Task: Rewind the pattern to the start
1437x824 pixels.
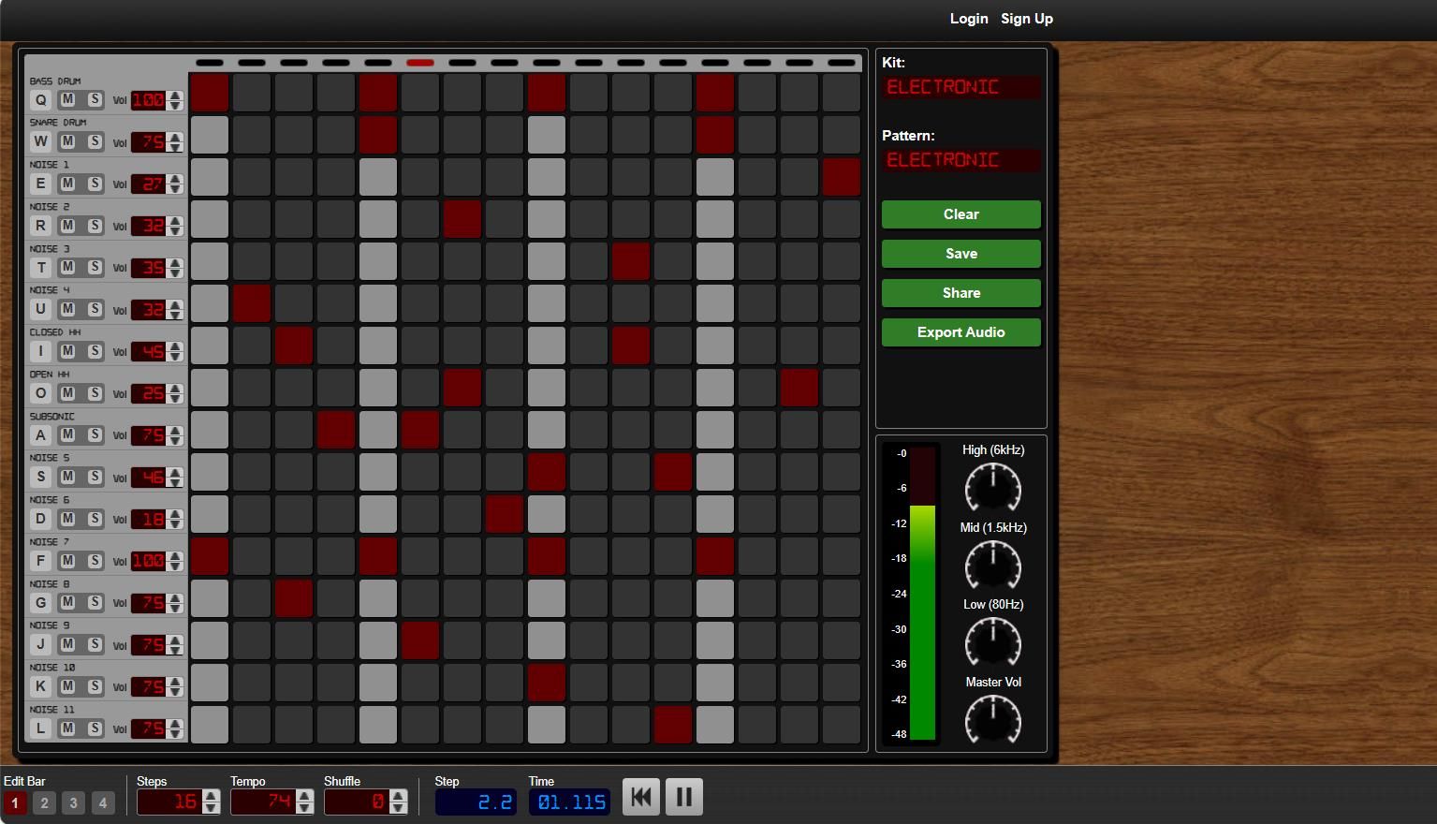Action: [640, 796]
